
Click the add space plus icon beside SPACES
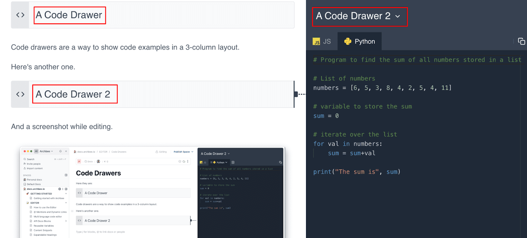point(66,175)
